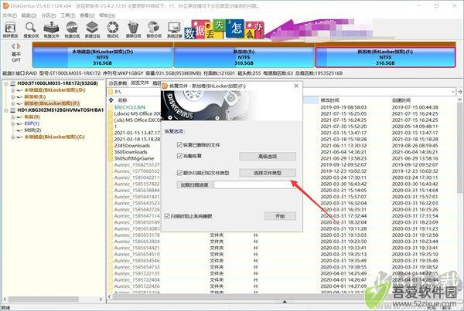The height and width of the screenshot is (311, 464).
Task: Switch to the 分区参数 tab
Action: (118, 83)
